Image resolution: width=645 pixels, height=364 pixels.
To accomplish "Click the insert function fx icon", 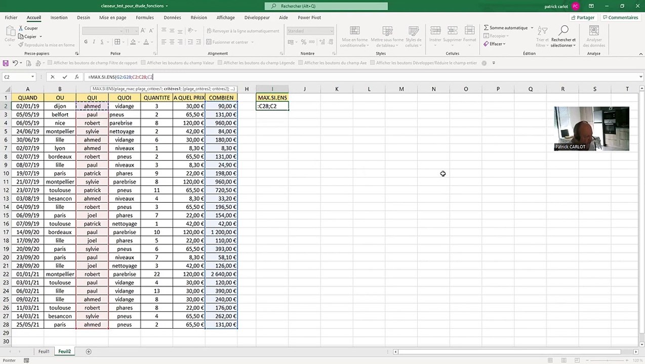I will pyautogui.click(x=76, y=77).
